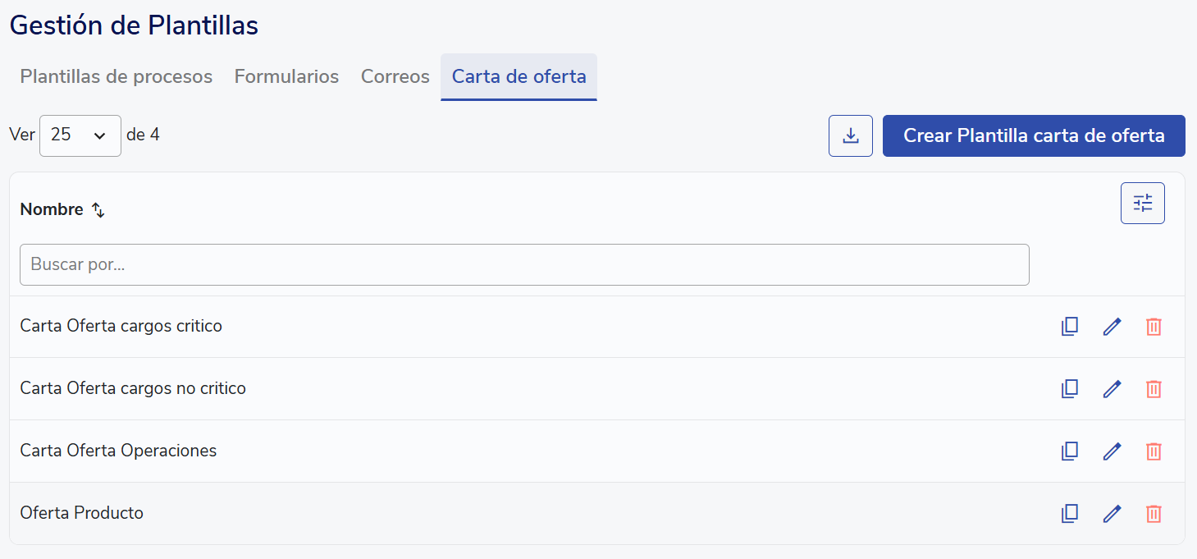Duplicate the Carta Oferta cargos critico template
1197x559 pixels.
[x=1069, y=327]
